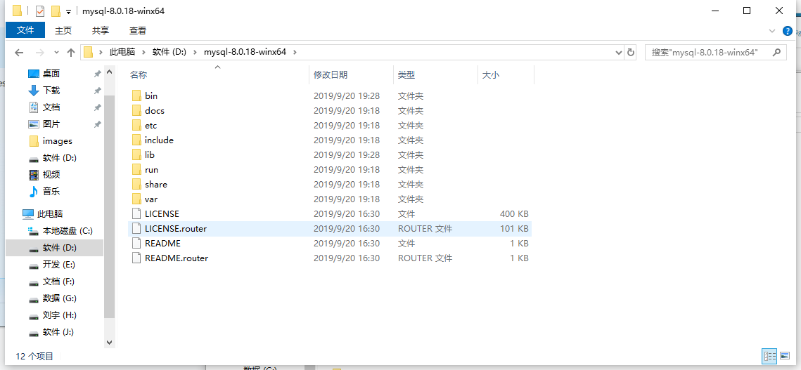Expand 软件 (D:) breadcrumb chevron
Viewport: 801px width, 370px height.
195,52
